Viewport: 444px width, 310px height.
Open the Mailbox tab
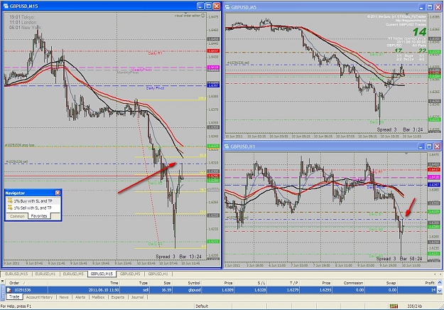pyautogui.click(x=98, y=297)
